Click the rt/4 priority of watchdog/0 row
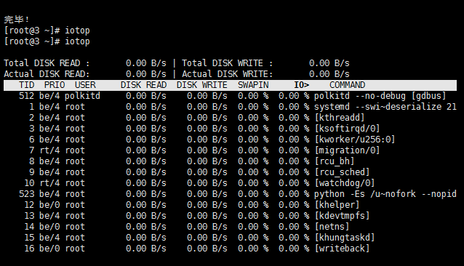The height and width of the screenshot is (266, 464). [49, 183]
